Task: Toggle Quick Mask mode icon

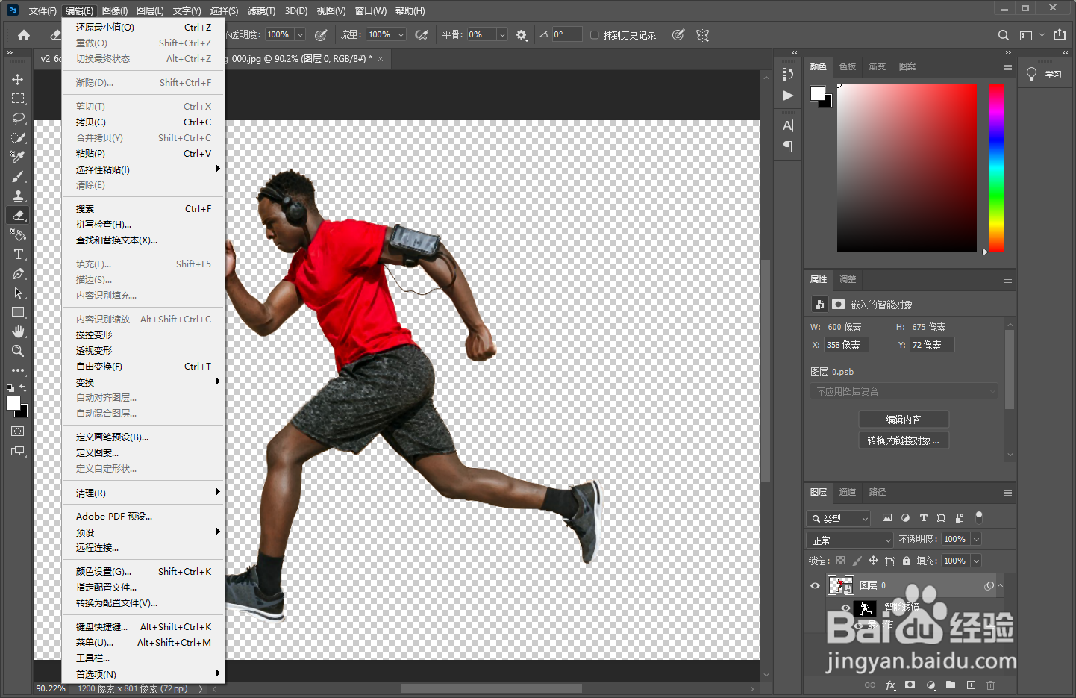Action: point(18,431)
